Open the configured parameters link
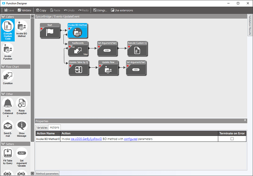253x176 pixels. (x=131, y=139)
